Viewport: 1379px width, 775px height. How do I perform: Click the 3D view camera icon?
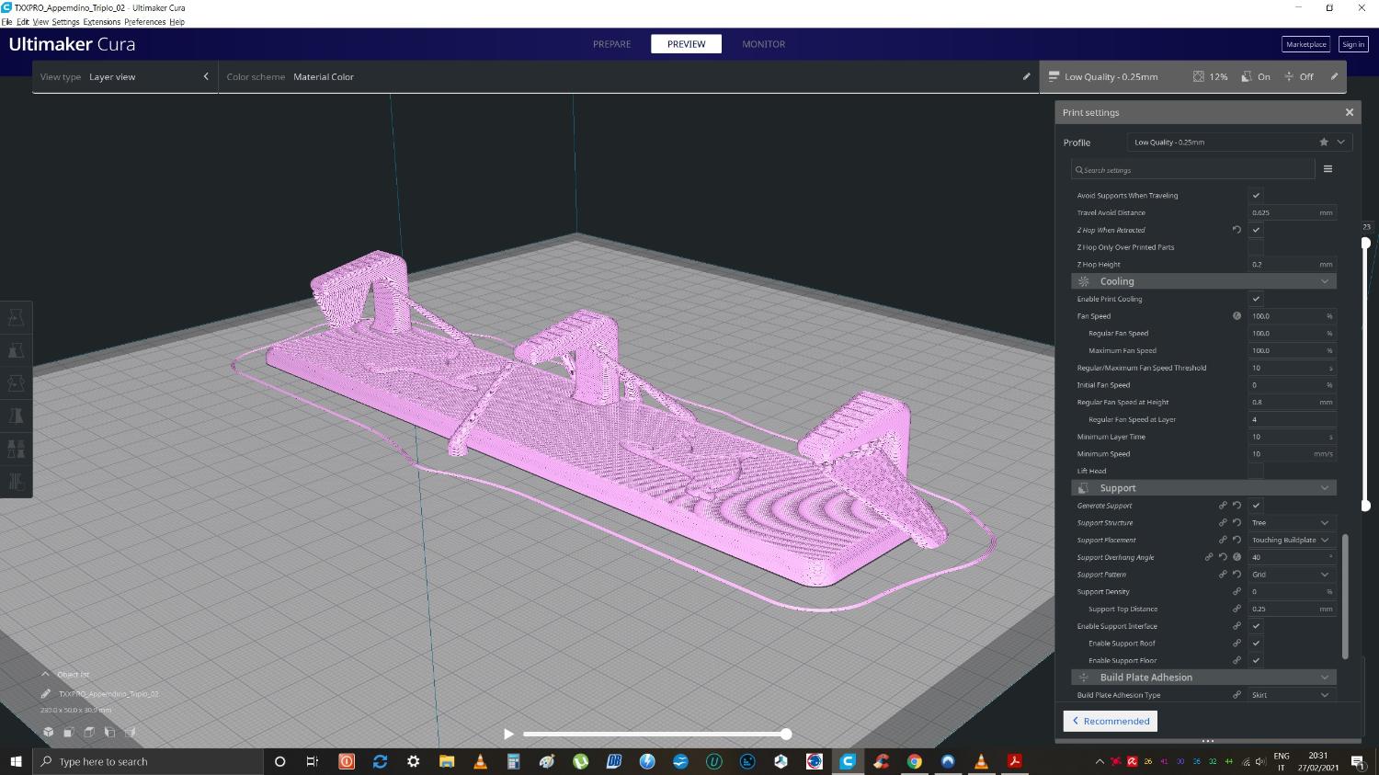point(48,733)
